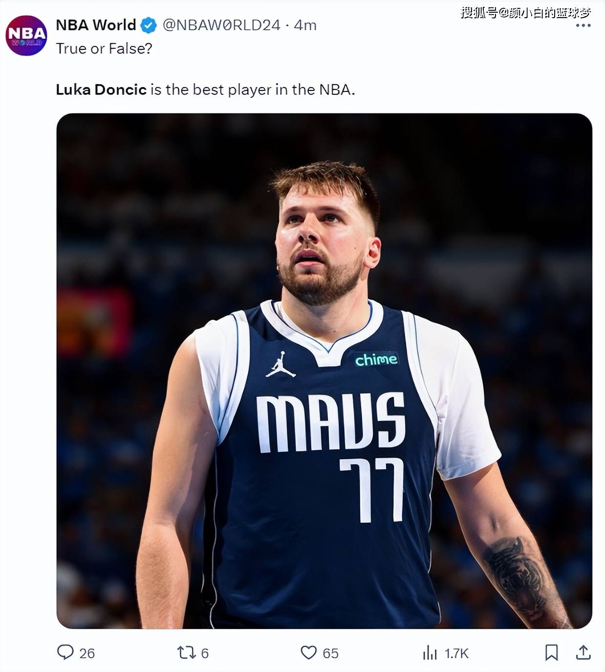Open the NBA World account name link

coord(96,25)
